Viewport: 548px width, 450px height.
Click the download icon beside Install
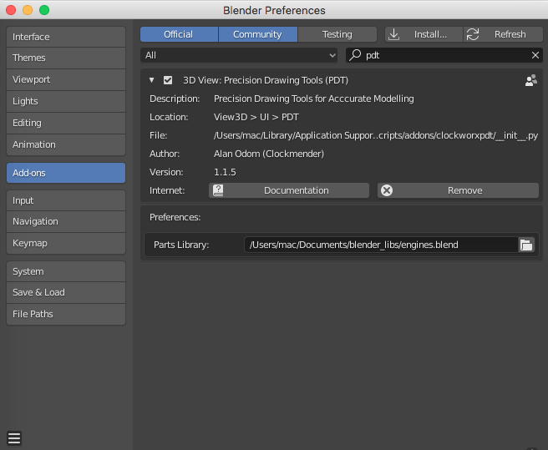tap(394, 34)
